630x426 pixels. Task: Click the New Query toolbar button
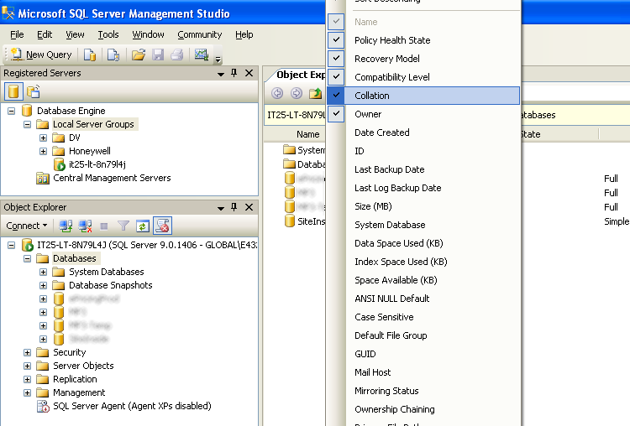coord(41,55)
